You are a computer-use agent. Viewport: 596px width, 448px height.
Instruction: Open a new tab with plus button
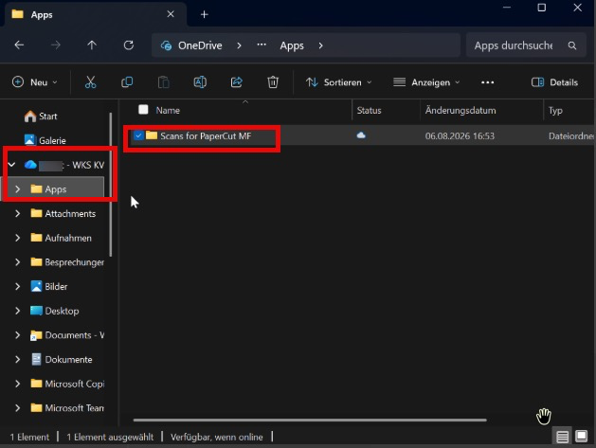(204, 14)
